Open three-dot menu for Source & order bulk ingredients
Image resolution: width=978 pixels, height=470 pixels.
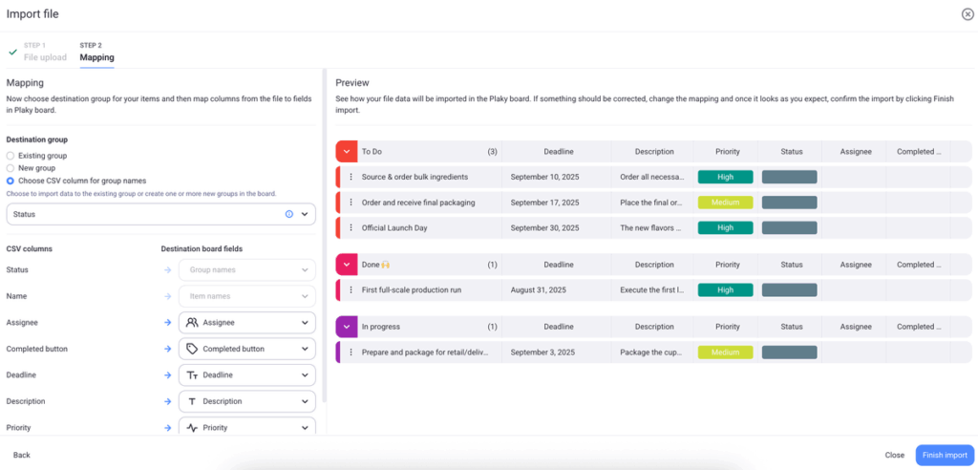click(351, 177)
